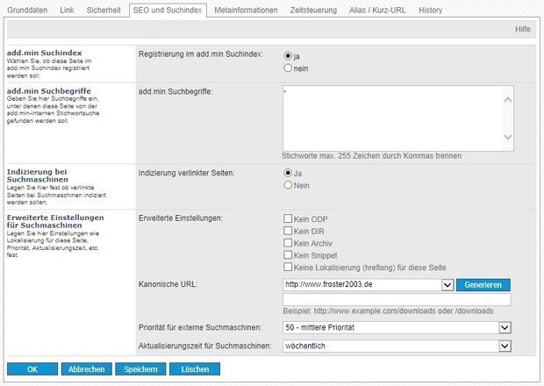Enable Keine Lokalisierung (hreflang) checkbox
Screen dimensions: 544x386
[x=288, y=267]
